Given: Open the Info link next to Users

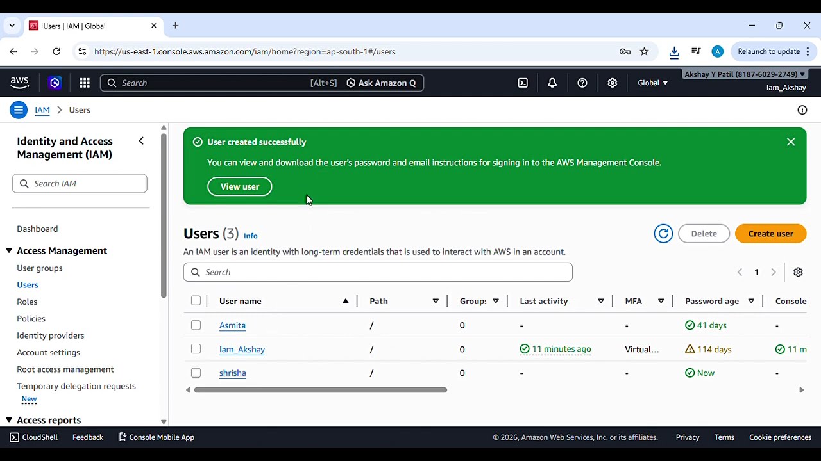Looking at the screenshot, I should pyautogui.click(x=250, y=236).
